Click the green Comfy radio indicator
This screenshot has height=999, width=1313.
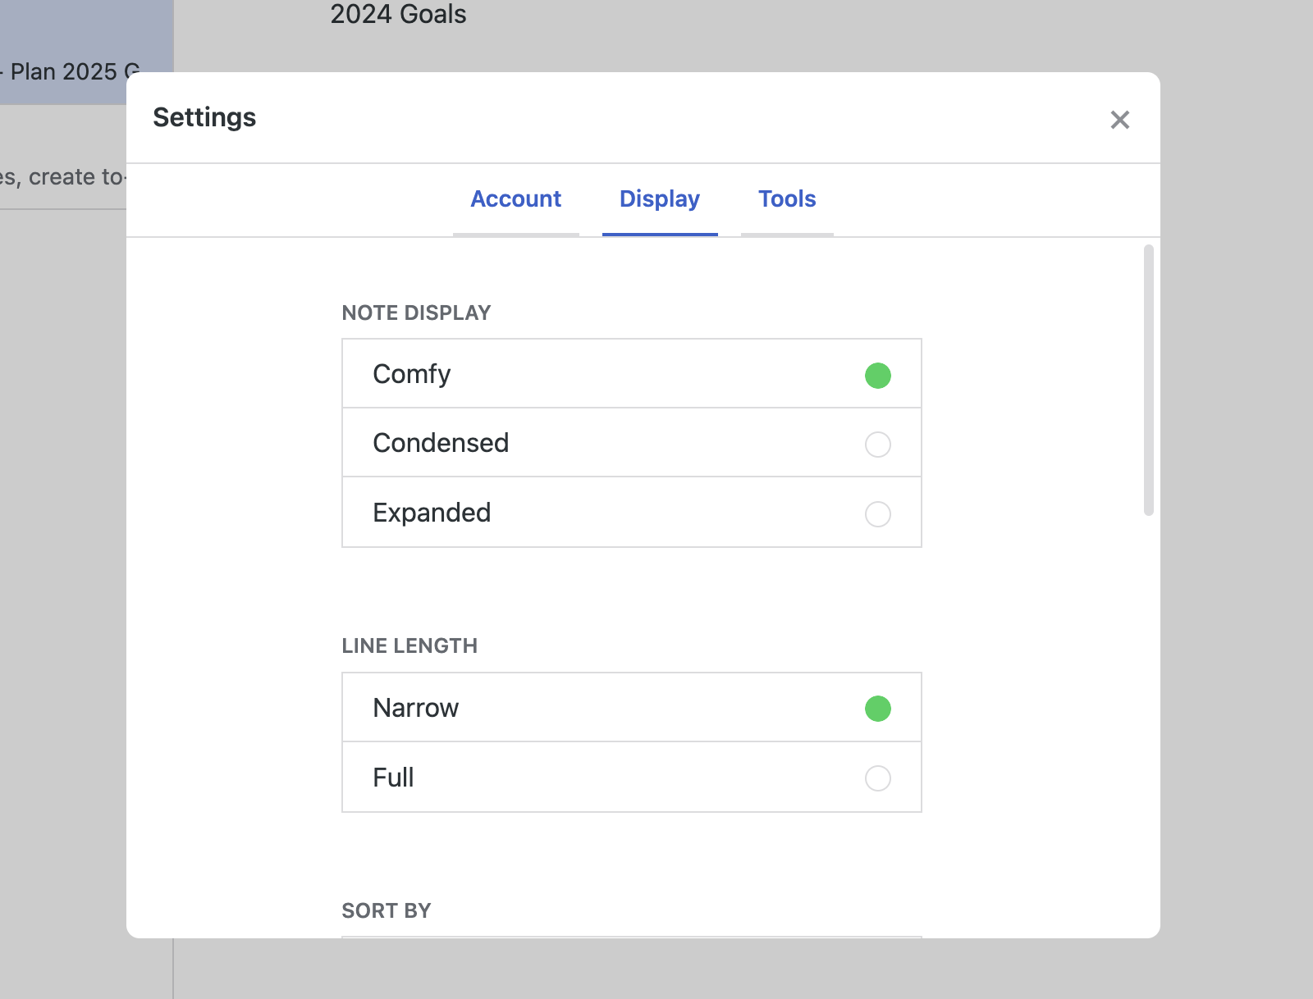coord(877,376)
